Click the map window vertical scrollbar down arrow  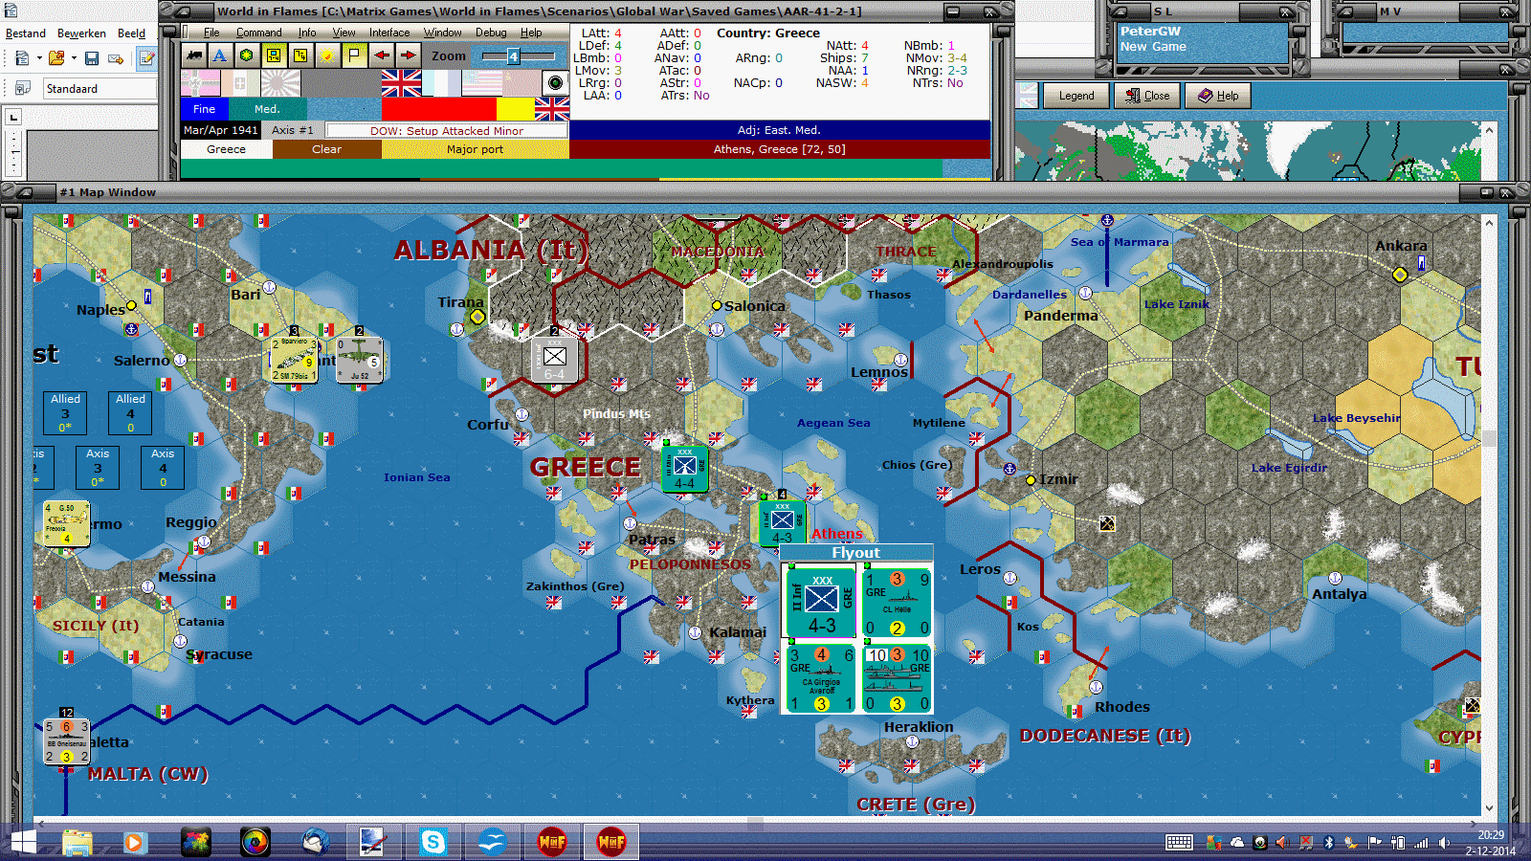click(1489, 807)
